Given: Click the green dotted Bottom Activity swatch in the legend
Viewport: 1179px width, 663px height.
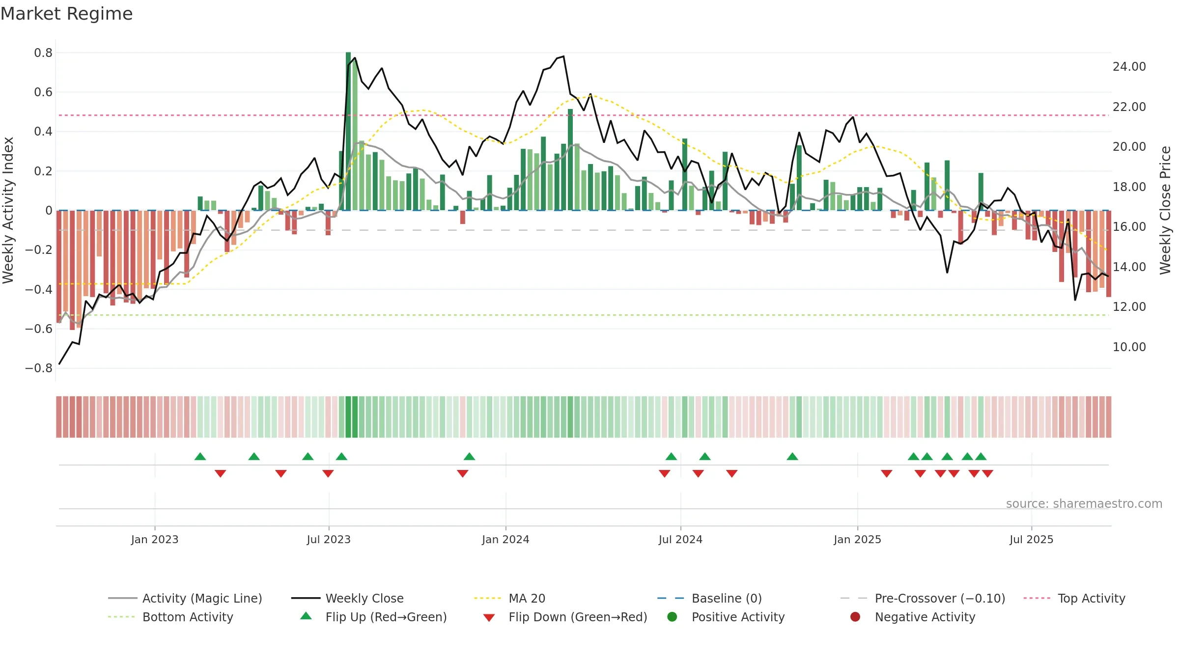Looking at the screenshot, I should 121,617.
